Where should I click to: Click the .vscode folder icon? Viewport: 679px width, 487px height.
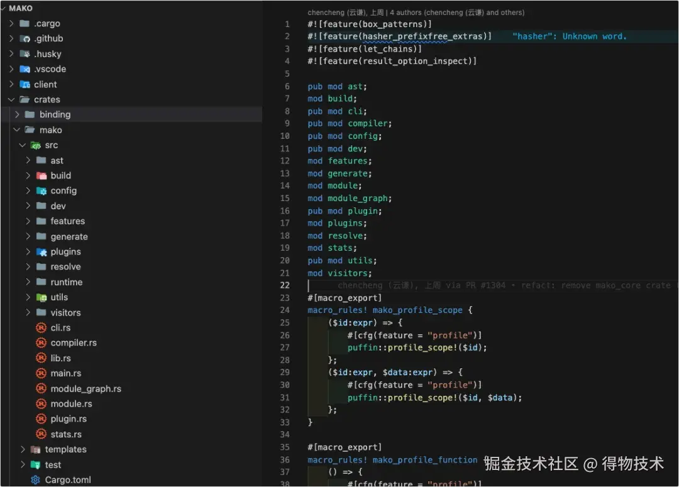pyautogui.click(x=25, y=69)
